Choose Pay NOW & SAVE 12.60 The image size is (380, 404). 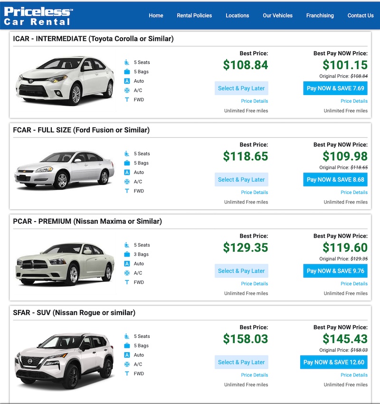[x=333, y=362]
